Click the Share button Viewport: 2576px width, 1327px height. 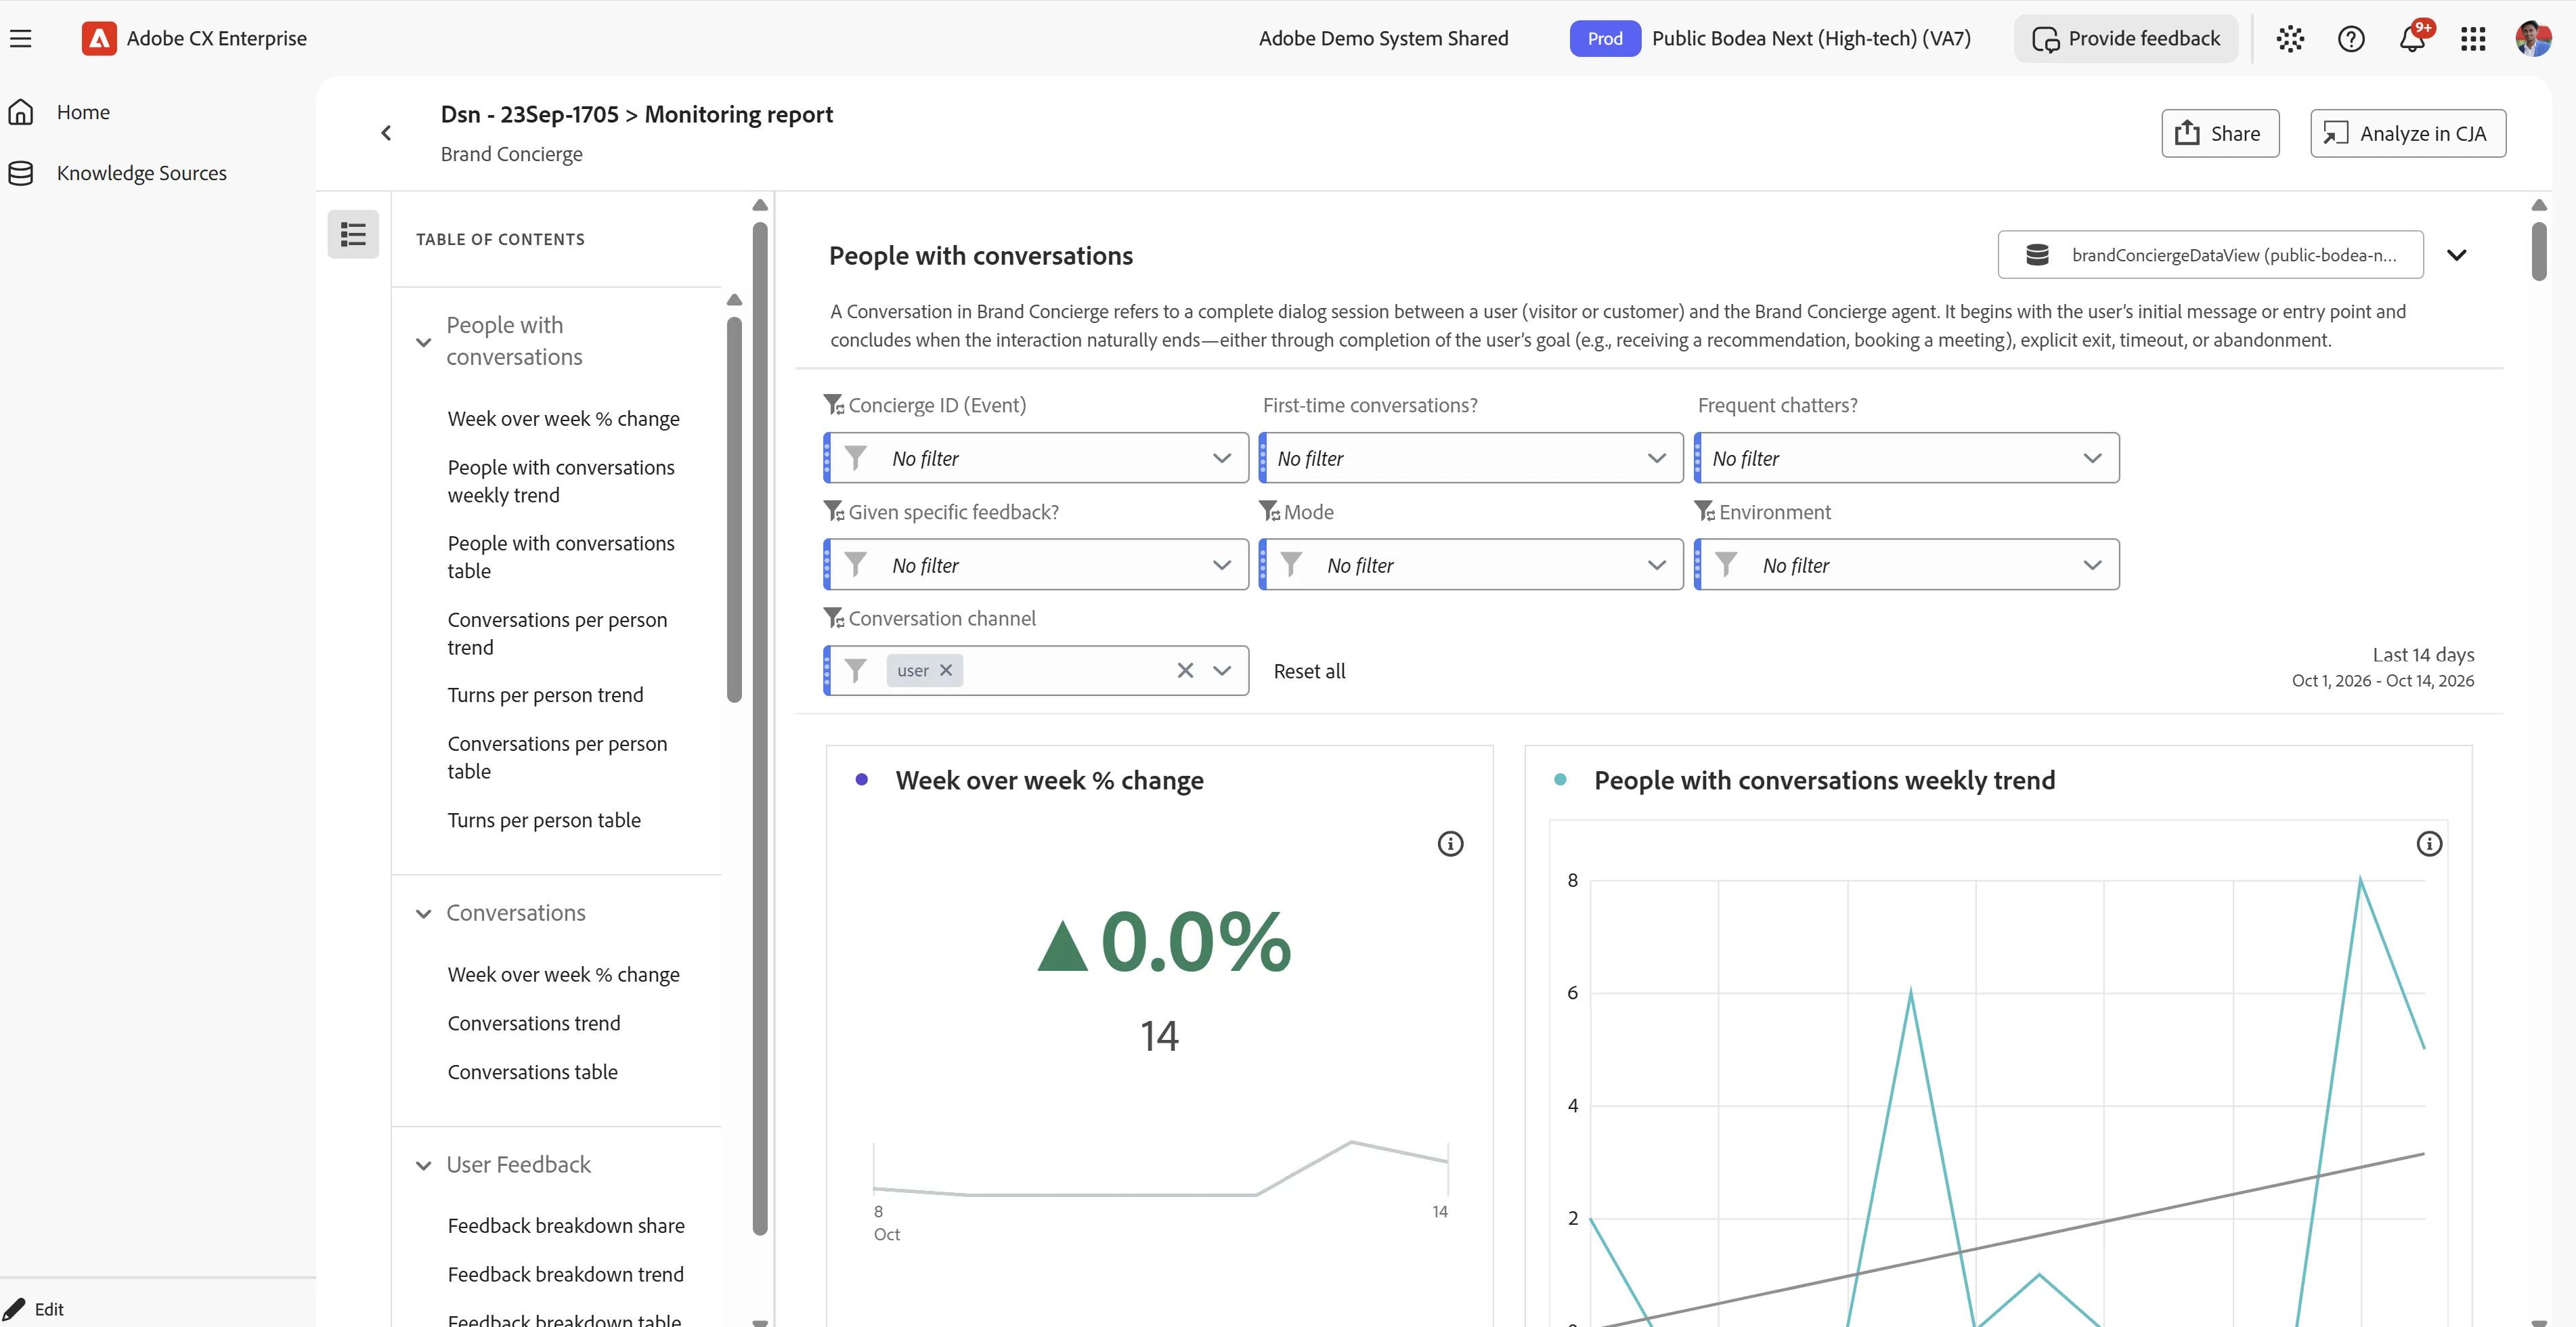2220,133
